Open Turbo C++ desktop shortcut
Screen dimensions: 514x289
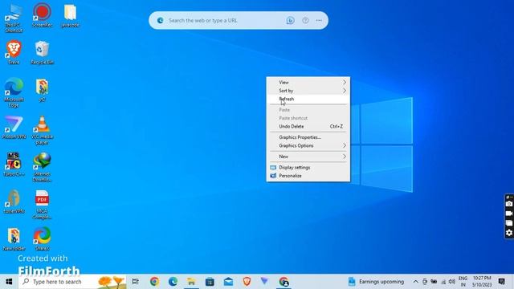tap(14, 165)
